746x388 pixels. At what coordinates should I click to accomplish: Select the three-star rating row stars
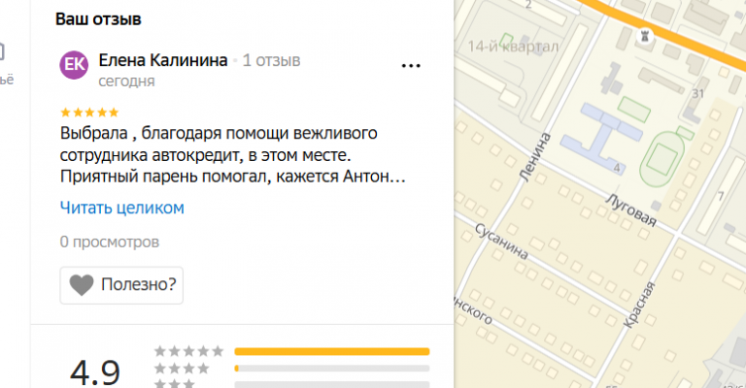(175, 383)
